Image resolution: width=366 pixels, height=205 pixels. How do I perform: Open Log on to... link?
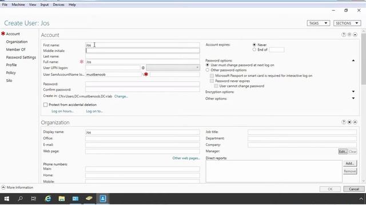pyautogui.click(x=94, y=112)
